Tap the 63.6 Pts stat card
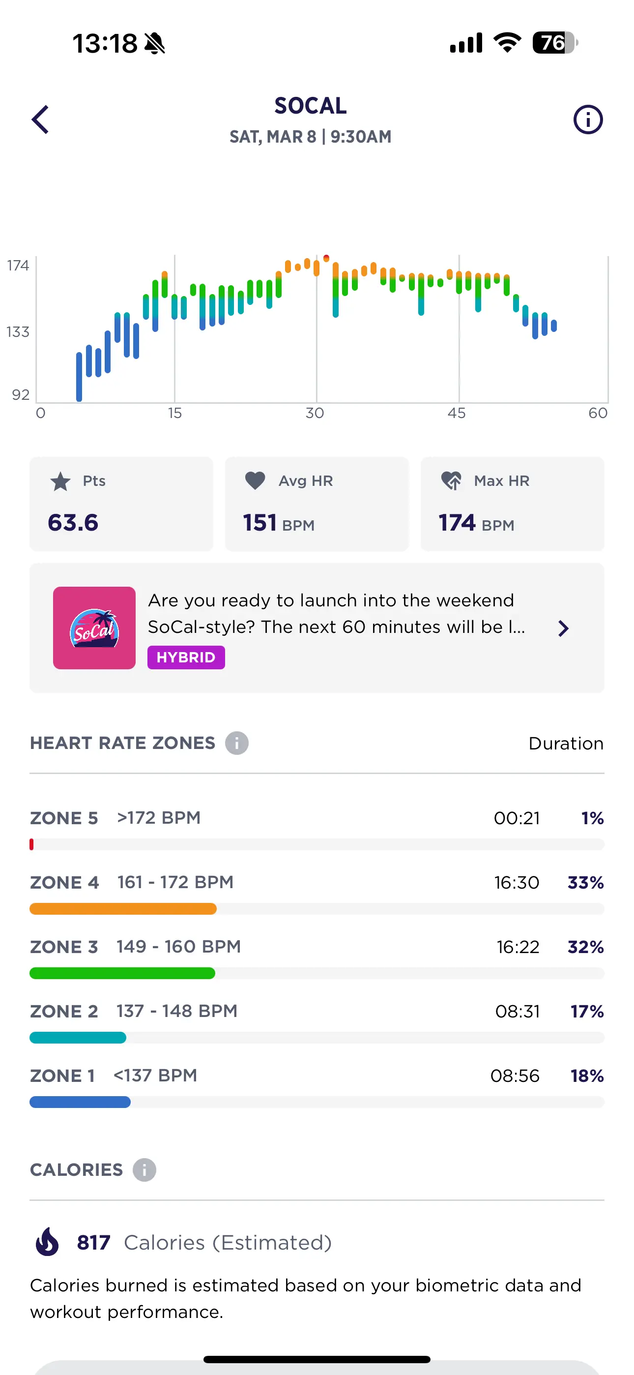 pos(122,504)
